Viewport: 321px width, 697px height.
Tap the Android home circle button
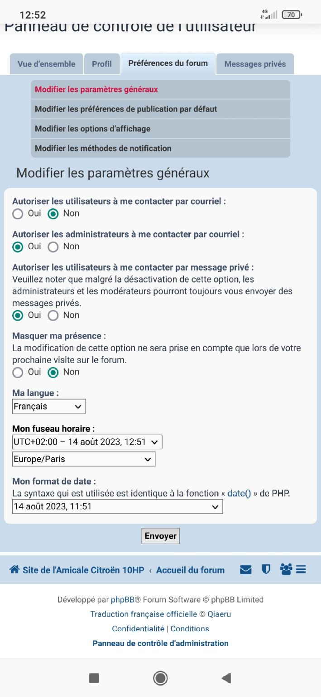coord(160,678)
